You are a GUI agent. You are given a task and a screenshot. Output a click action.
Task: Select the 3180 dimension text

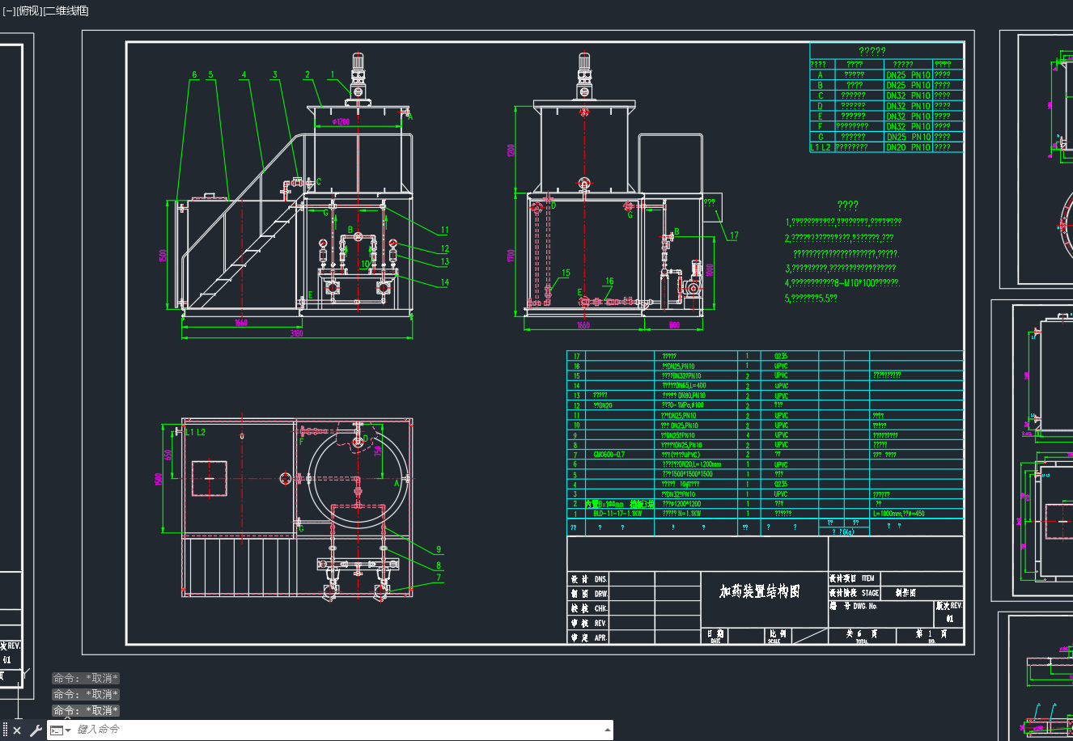coord(296,333)
